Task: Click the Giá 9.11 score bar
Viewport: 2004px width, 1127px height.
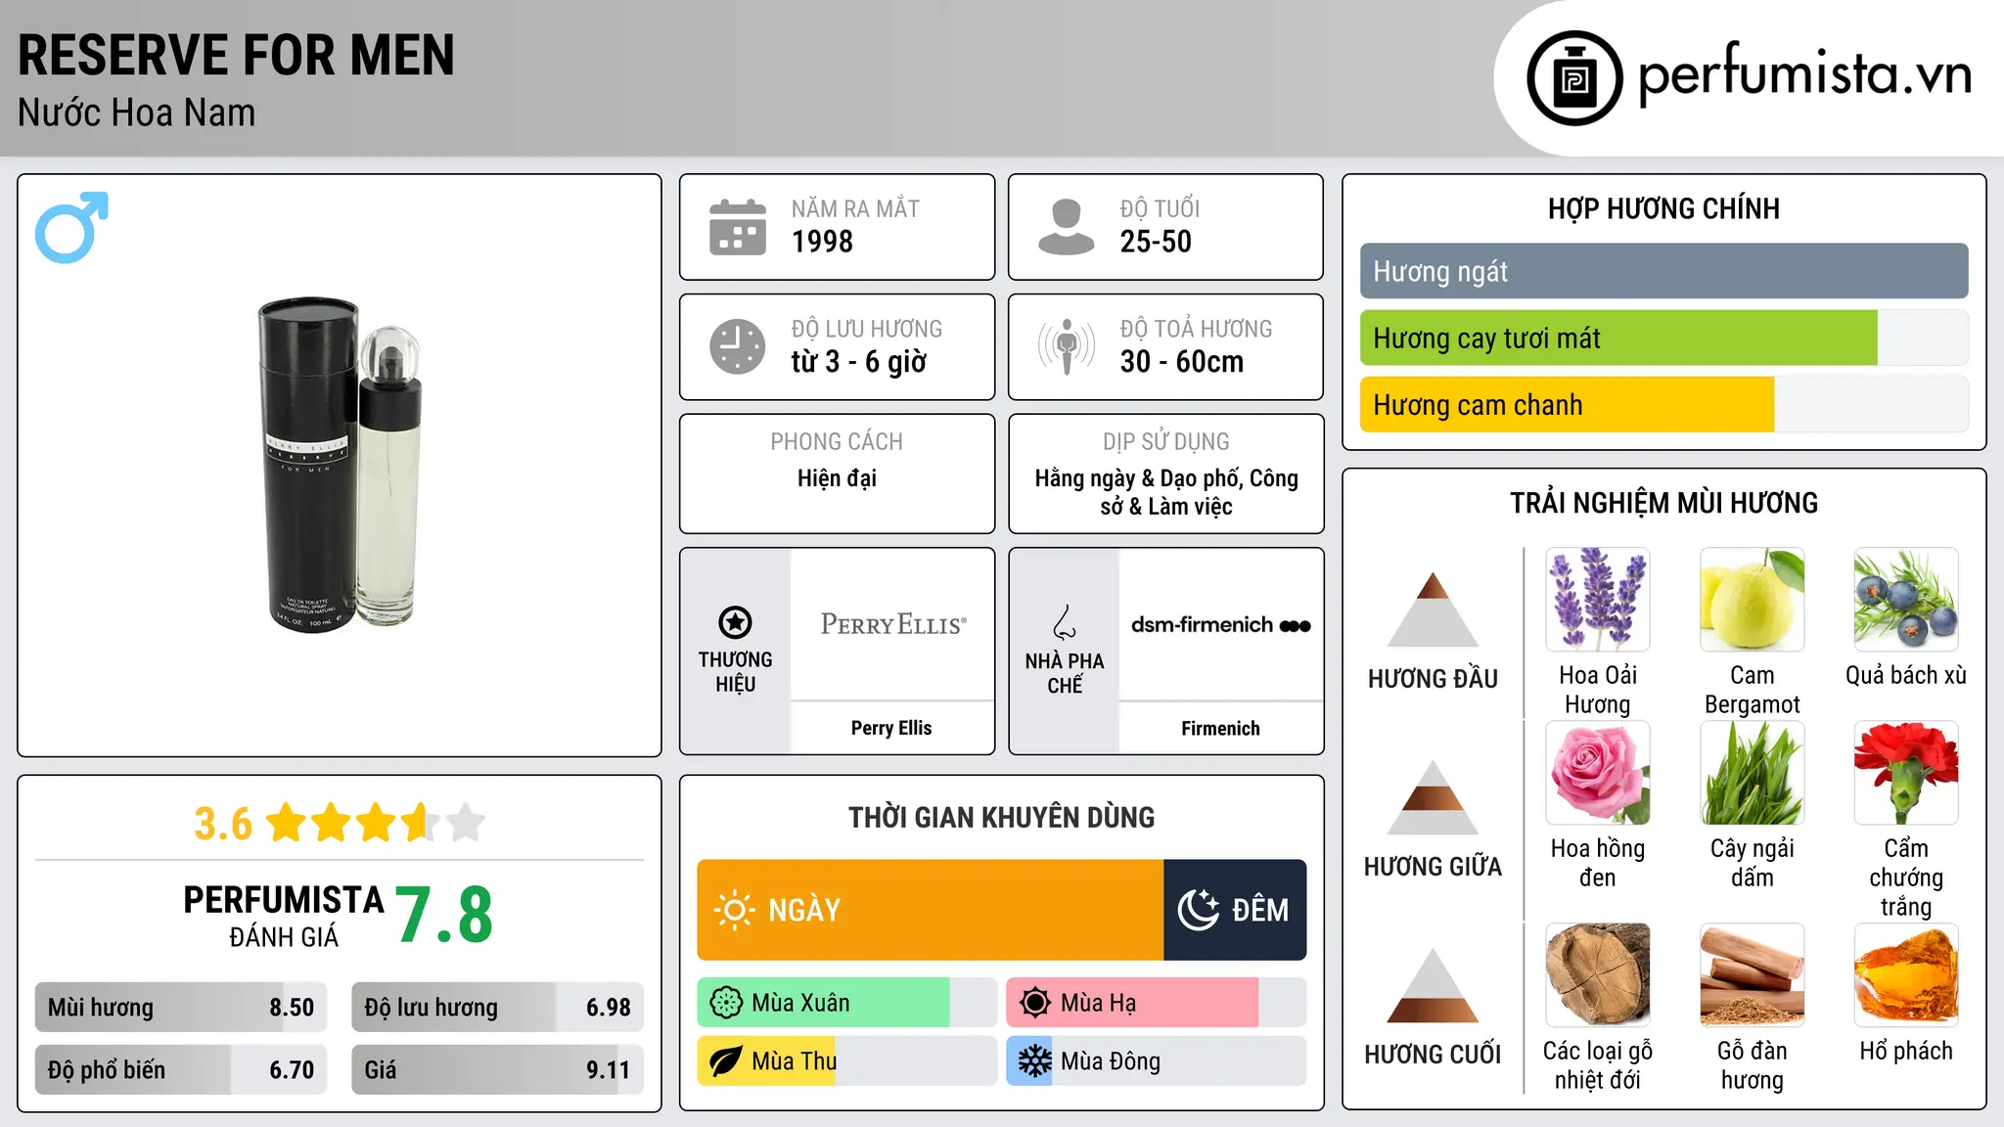Action: pyautogui.click(x=498, y=1070)
